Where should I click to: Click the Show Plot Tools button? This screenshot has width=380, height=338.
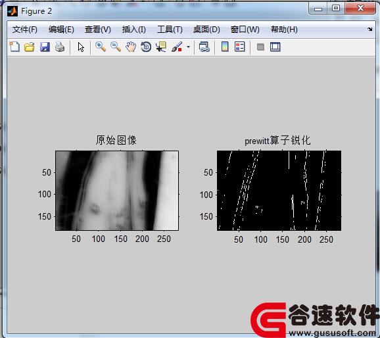point(275,47)
